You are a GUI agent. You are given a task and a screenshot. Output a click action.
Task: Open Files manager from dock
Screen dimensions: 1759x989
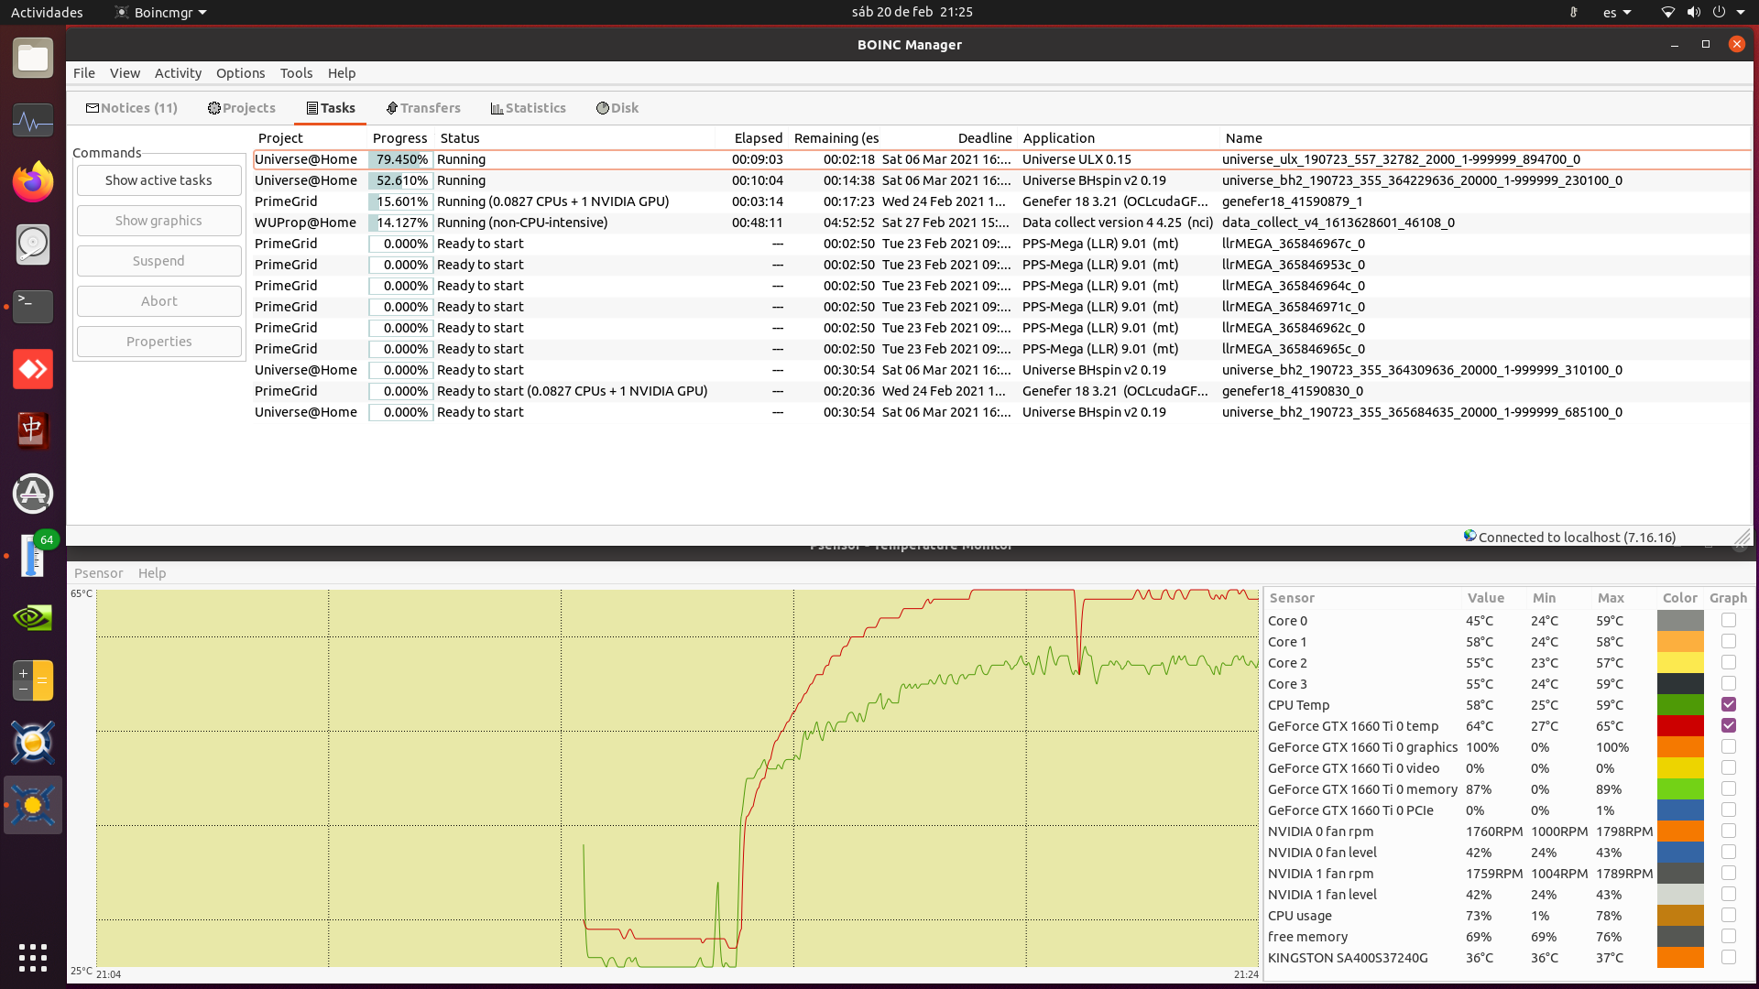[x=33, y=59]
